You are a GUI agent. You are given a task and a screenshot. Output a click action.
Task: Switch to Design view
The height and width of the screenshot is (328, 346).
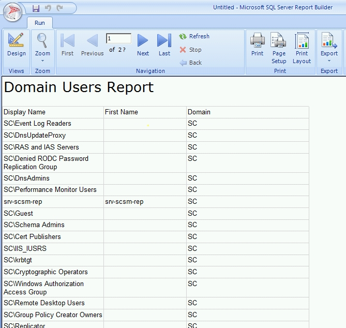coord(16,44)
